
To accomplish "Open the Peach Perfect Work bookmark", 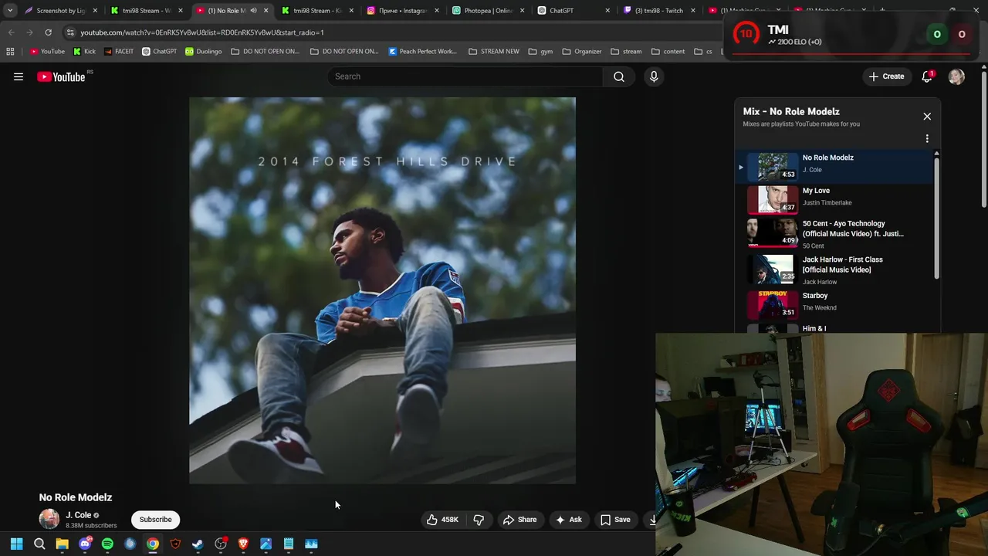I will (x=423, y=52).
